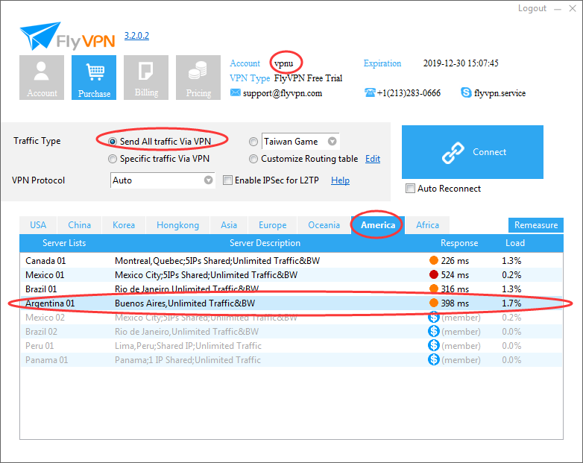
Task: Click the orange response dot for Argentina 01
Action: 434,303
